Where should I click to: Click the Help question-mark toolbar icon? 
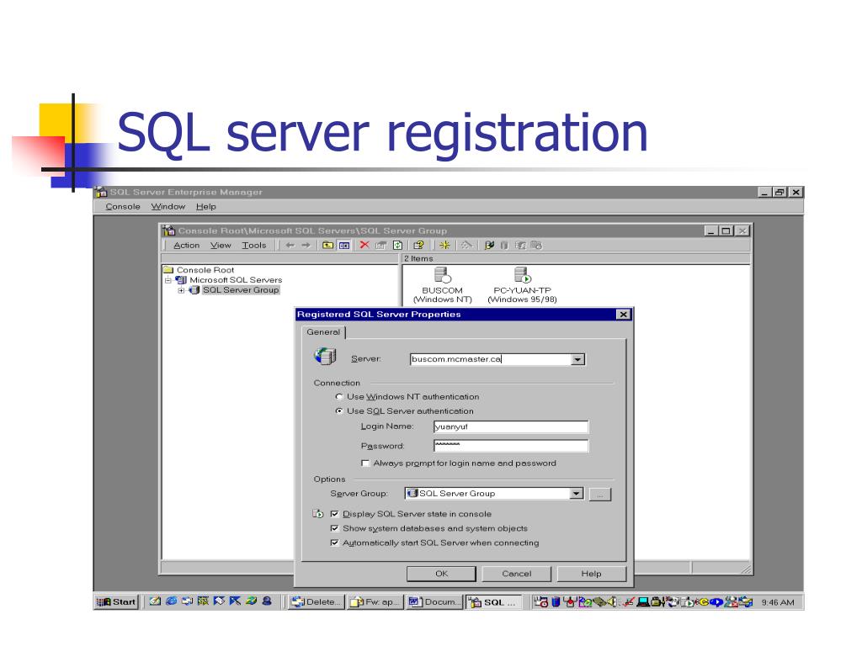pos(419,245)
